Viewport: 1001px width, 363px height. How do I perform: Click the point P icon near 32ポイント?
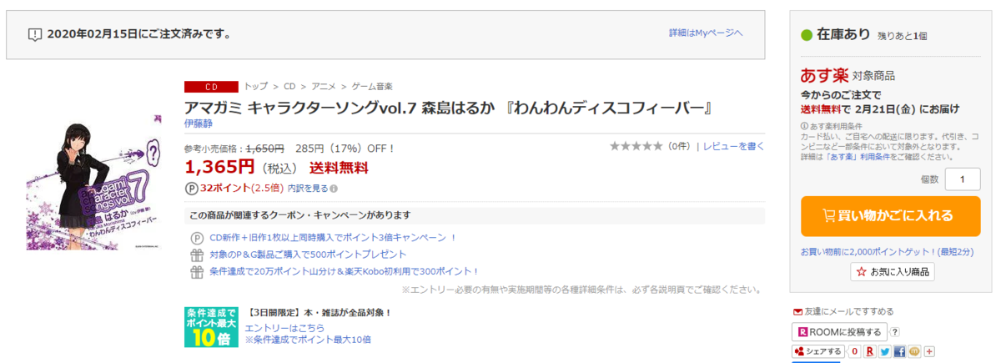[x=194, y=188]
